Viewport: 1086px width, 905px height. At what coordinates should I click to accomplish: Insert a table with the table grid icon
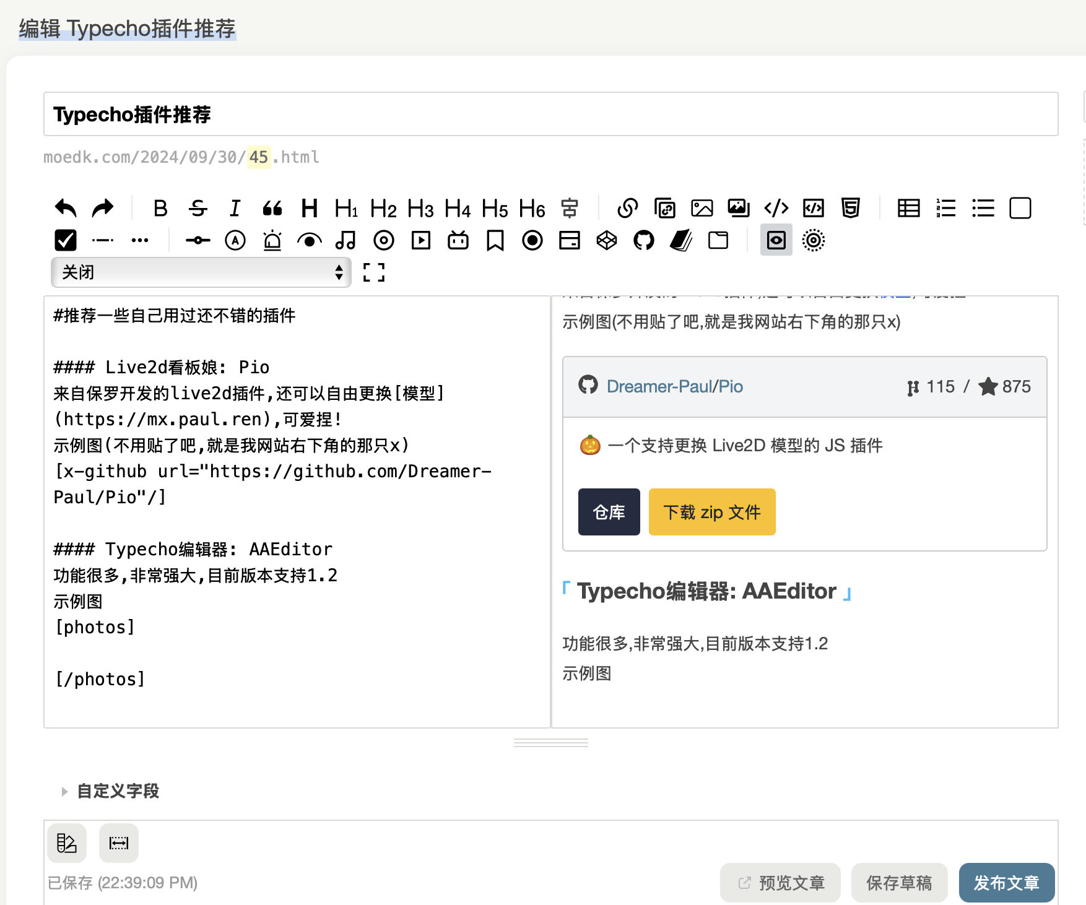[909, 208]
